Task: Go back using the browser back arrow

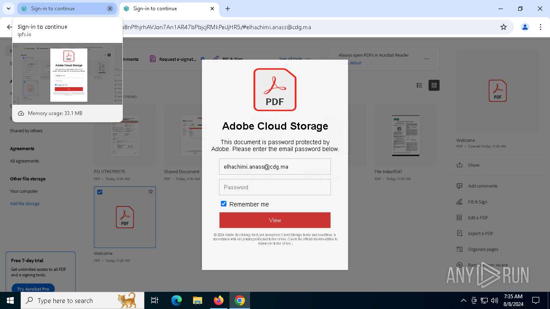Action: tap(9, 27)
